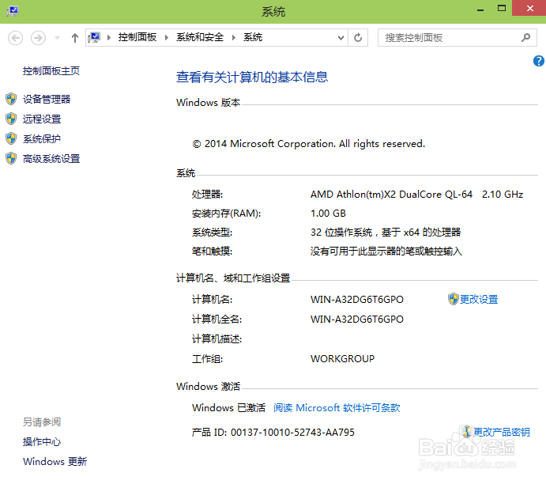Open 设备管理器 from sidebar
This screenshot has width=546, height=484.
tap(47, 100)
